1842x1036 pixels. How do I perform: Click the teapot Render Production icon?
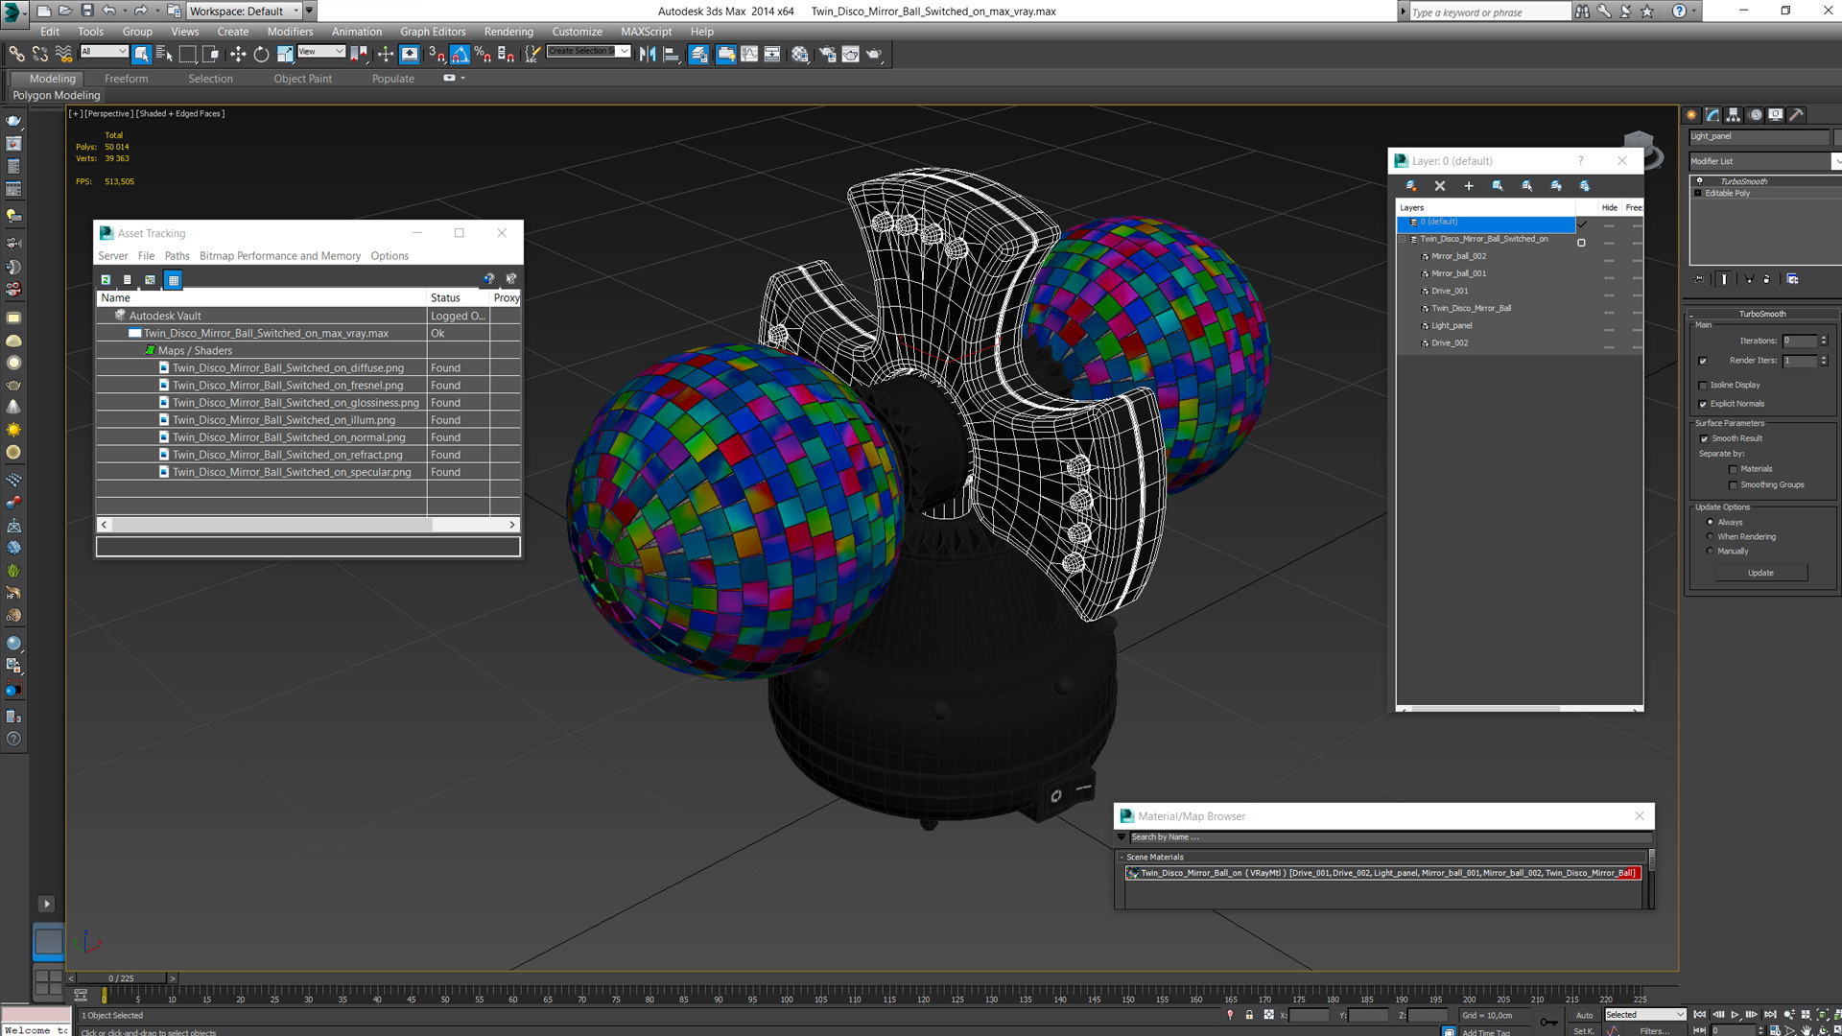tap(874, 55)
